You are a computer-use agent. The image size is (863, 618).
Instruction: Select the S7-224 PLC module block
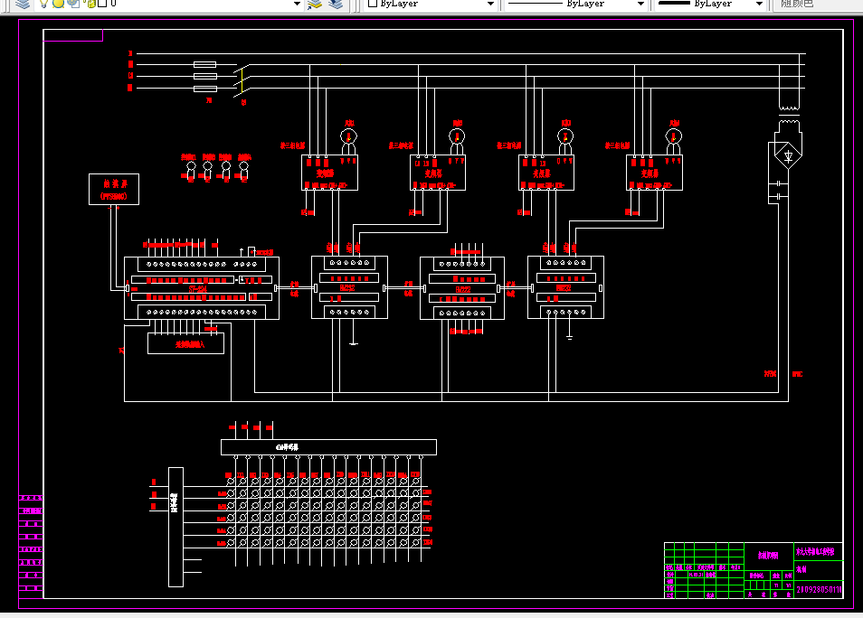click(202, 288)
